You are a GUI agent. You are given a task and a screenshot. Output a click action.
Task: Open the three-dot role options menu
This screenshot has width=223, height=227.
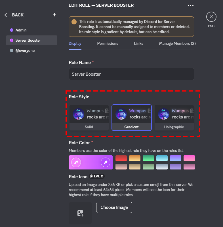tap(190, 5)
